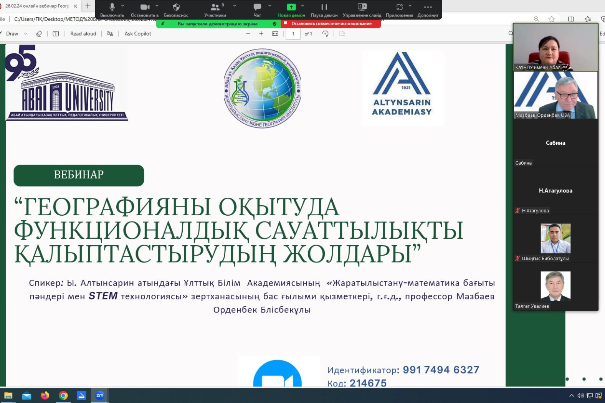This screenshot has height=403, width=605.
Task: Expand the Draw tool dropdown arrow
Action: tap(26, 34)
